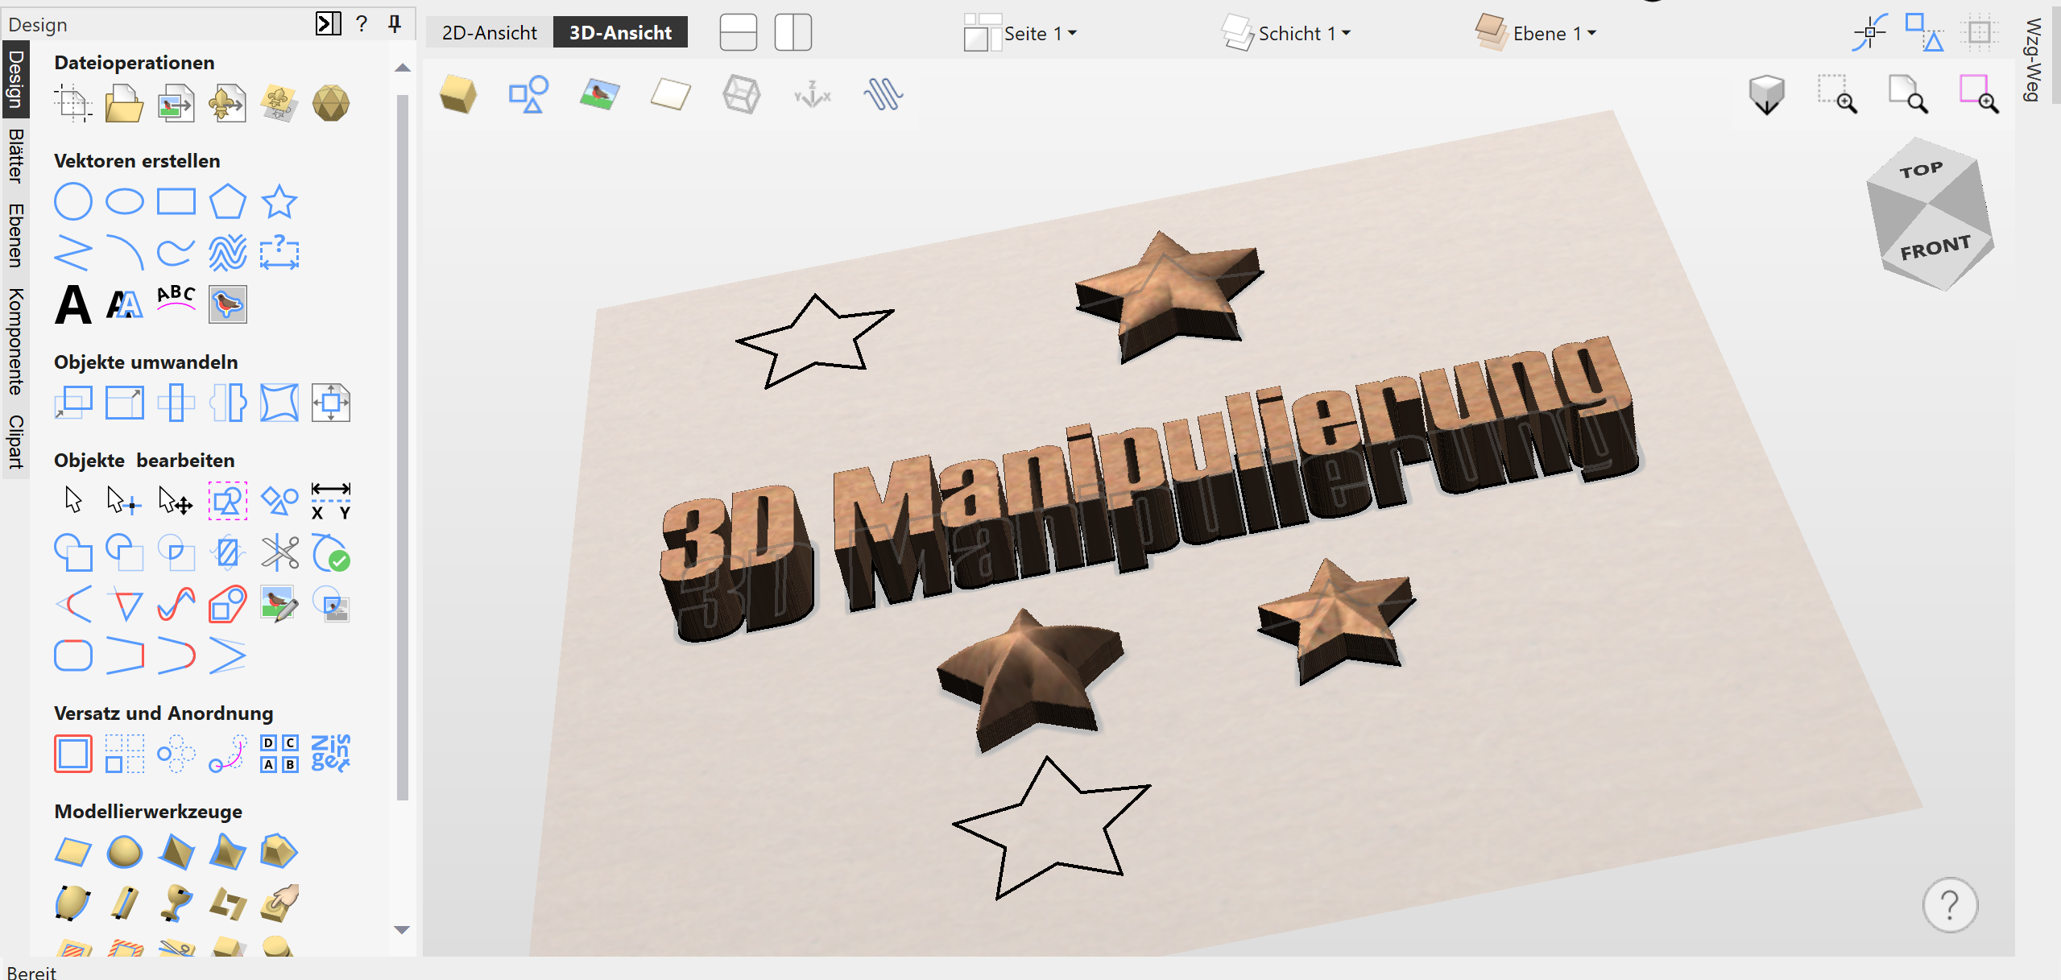Screen dimensions: 2061x980
Task: Toggle the wireframe cube display
Action: (x=742, y=95)
